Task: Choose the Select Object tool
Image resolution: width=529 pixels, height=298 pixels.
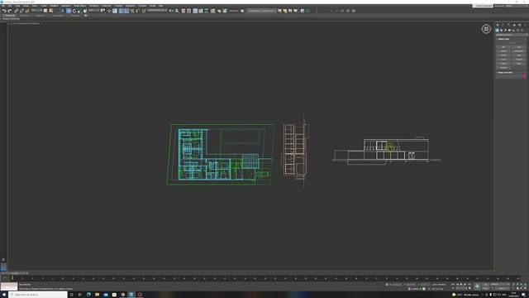Action: coord(45,11)
